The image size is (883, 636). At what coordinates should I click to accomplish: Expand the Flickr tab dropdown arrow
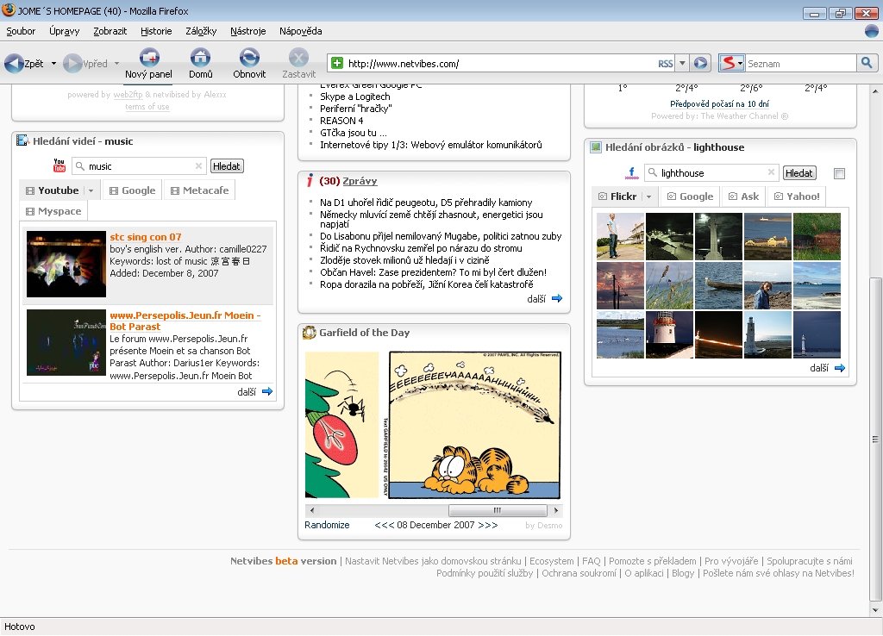[x=648, y=196]
